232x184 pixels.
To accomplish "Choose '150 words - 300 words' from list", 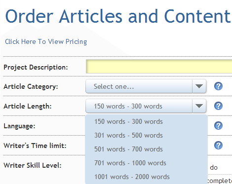I will point(146,122).
